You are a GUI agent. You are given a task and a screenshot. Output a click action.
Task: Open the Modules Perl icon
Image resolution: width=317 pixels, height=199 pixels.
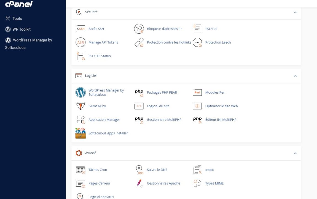point(197,92)
